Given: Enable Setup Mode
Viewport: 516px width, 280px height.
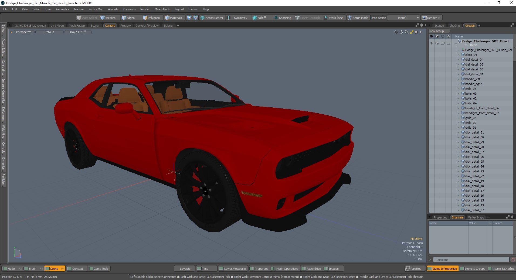Looking at the screenshot, I should pyautogui.click(x=358, y=18).
